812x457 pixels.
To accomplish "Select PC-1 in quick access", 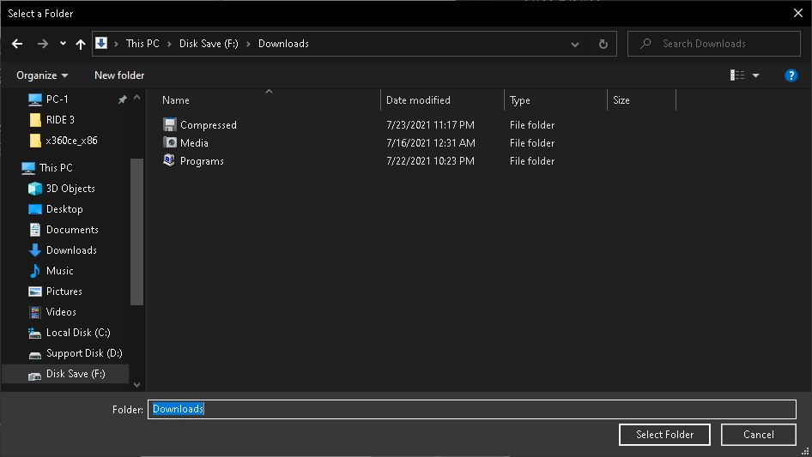I will [57, 99].
